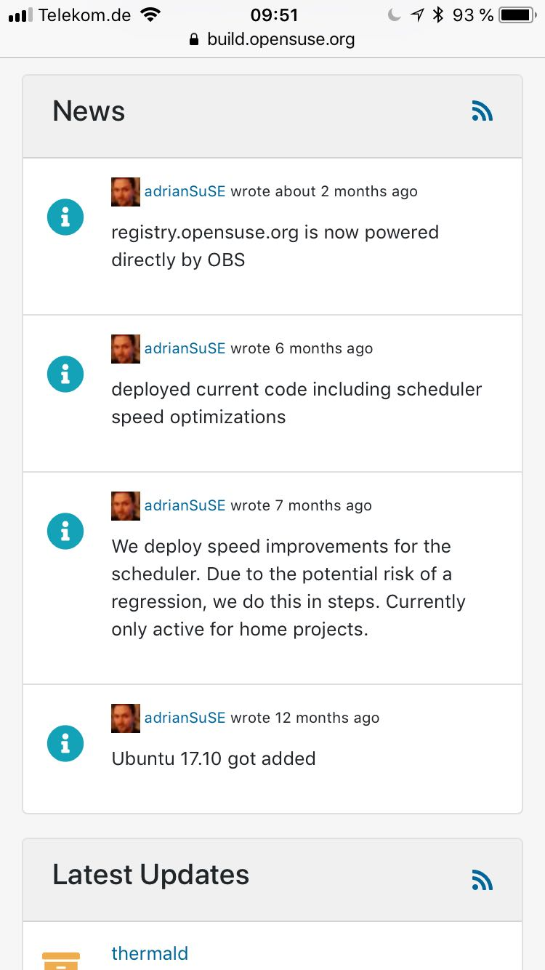
Task: Click adrianSuSE avatar on Ubuntu 17.10 post
Action: [x=125, y=718]
